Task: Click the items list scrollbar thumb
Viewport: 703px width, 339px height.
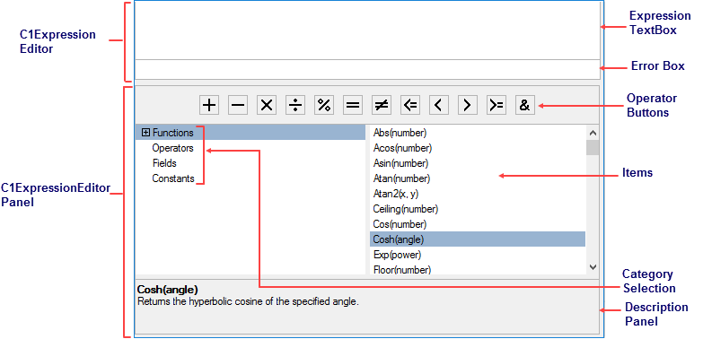Action: (593, 147)
